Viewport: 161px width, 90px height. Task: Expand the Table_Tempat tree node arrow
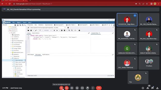coord(12,64)
